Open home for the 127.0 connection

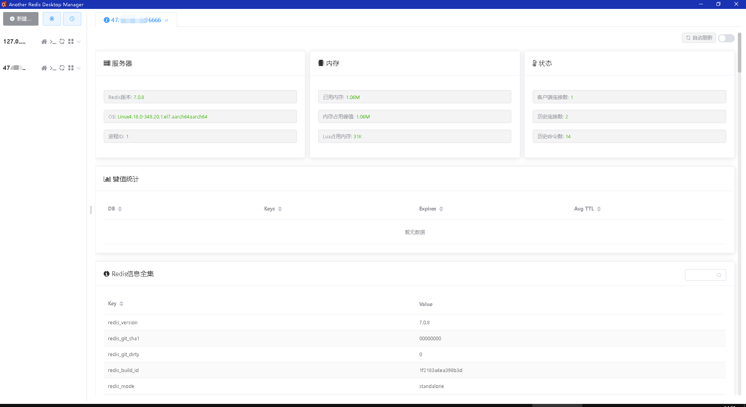[x=44, y=42]
